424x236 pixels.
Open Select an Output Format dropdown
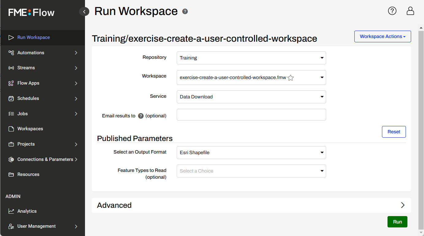coord(251,153)
